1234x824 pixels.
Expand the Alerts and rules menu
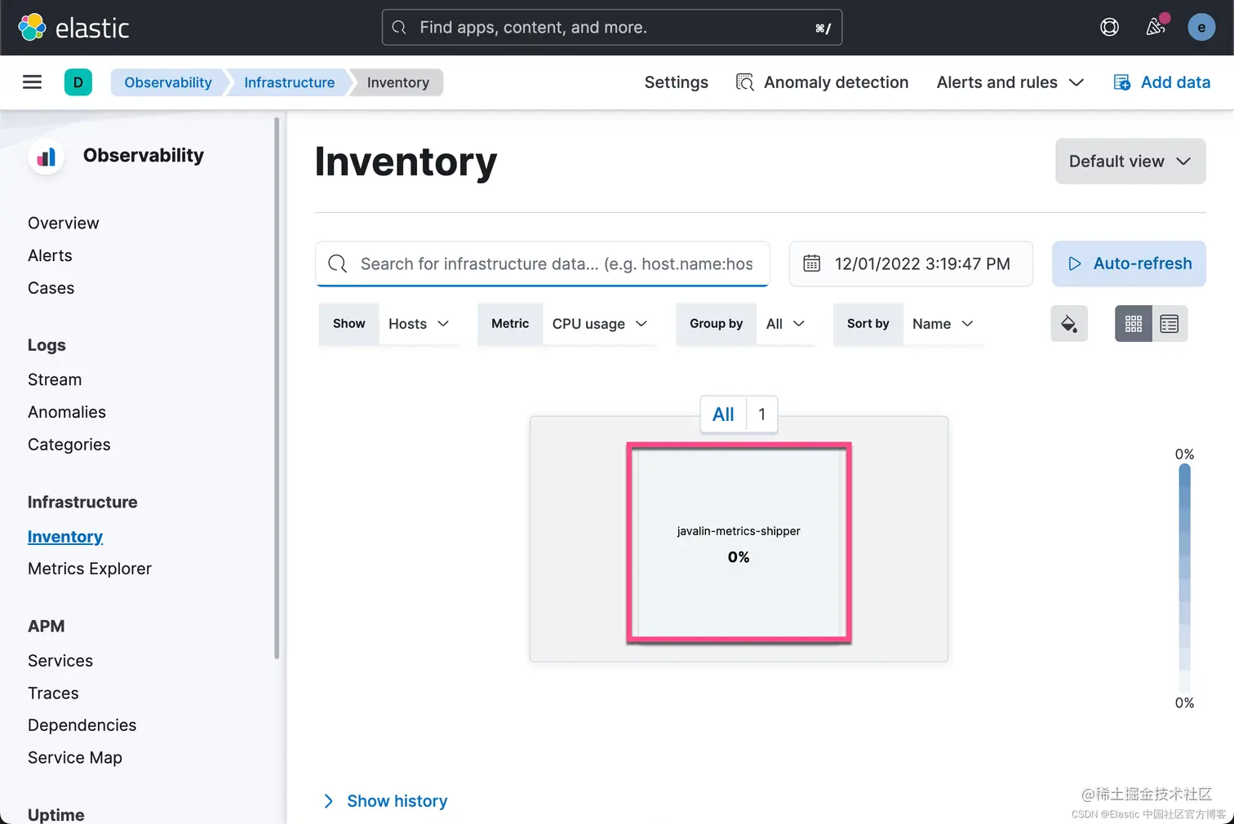[x=1010, y=82]
